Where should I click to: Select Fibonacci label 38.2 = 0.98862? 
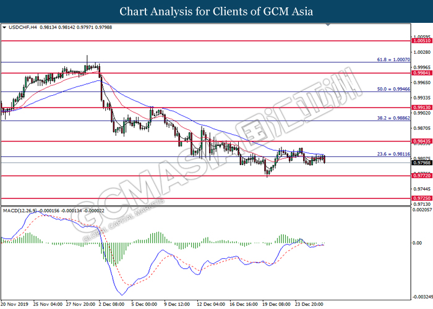393,118
